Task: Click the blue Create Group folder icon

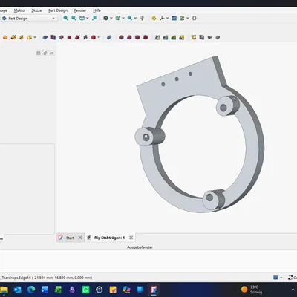Action: click(174, 18)
